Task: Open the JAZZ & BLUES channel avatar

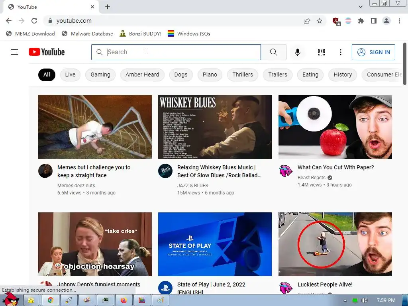Action: (165, 171)
